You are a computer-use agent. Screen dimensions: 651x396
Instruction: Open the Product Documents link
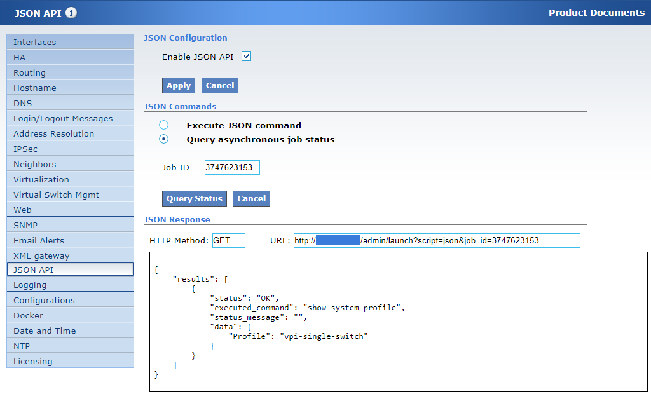[596, 12]
